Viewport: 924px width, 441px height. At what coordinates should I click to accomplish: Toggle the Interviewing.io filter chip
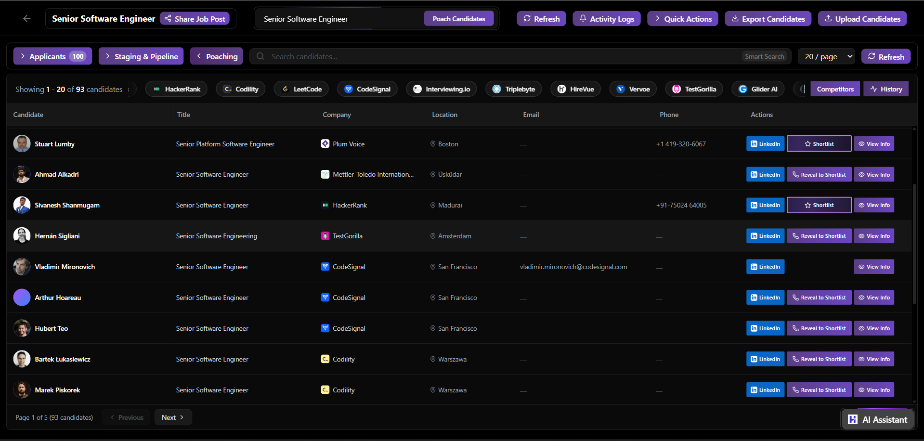point(442,89)
